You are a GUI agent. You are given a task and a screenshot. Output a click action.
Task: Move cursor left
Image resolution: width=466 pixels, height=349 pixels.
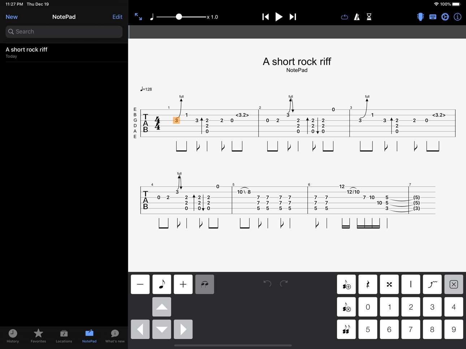[140, 329]
